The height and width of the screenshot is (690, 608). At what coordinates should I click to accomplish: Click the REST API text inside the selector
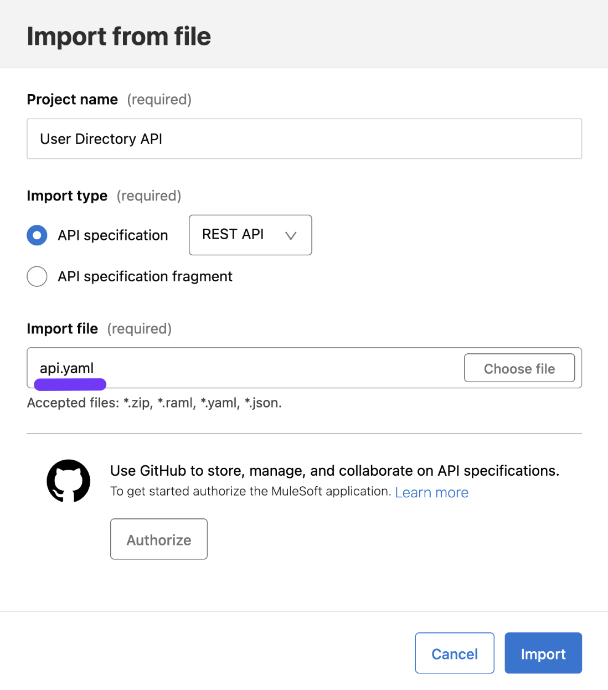[x=233, y=234]
